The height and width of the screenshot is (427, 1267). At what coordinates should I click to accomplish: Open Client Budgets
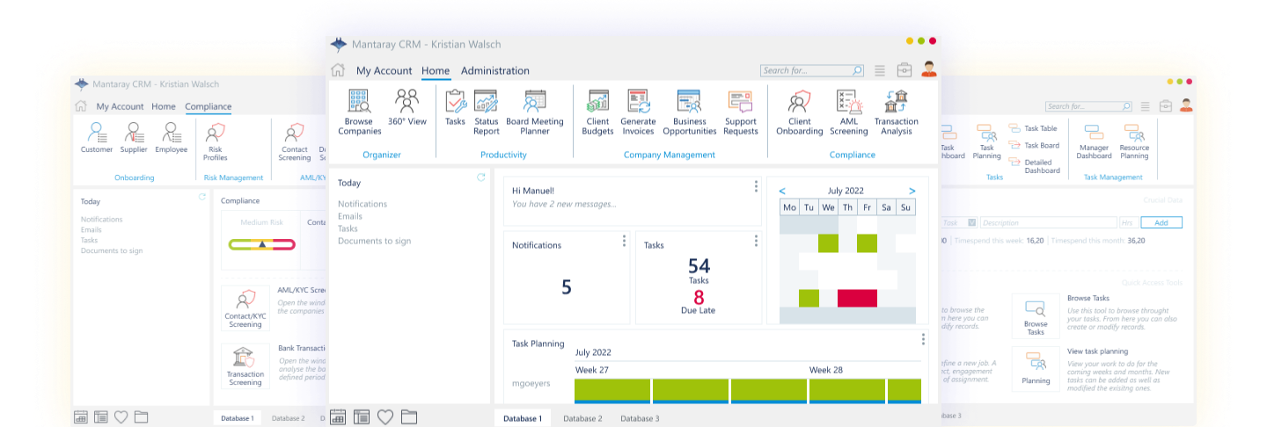click(598, 112)
